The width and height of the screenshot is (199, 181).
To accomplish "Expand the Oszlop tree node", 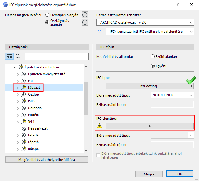I will pyautogui.click(x=18, y=95).
